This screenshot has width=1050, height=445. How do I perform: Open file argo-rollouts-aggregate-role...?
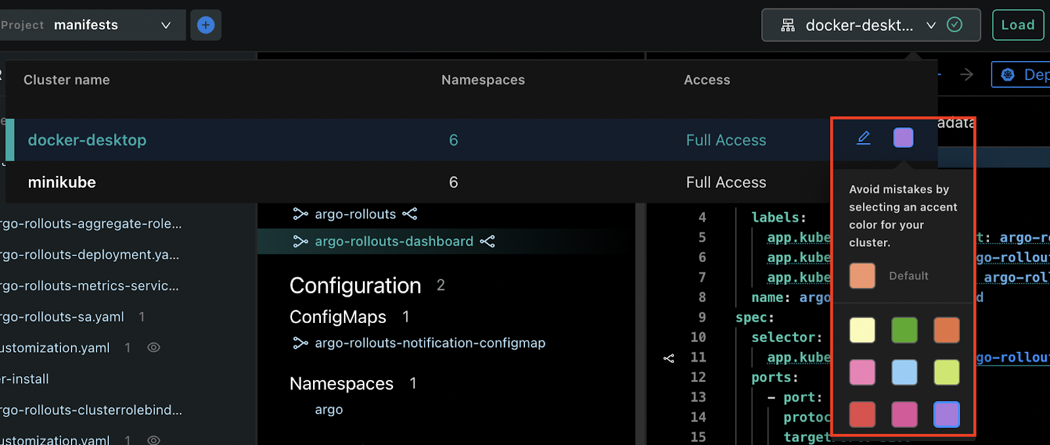[91, 223]
